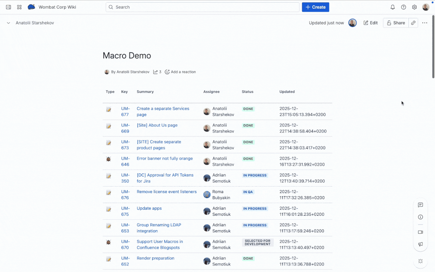Click the task type icon for UM-652

(x=109, y=259)
